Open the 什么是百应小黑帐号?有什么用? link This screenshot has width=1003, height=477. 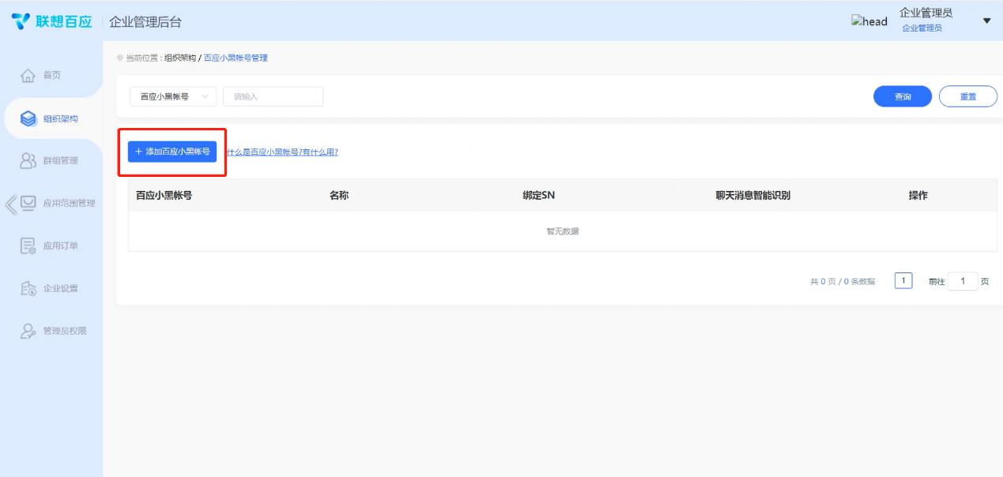tap(282, 152)
